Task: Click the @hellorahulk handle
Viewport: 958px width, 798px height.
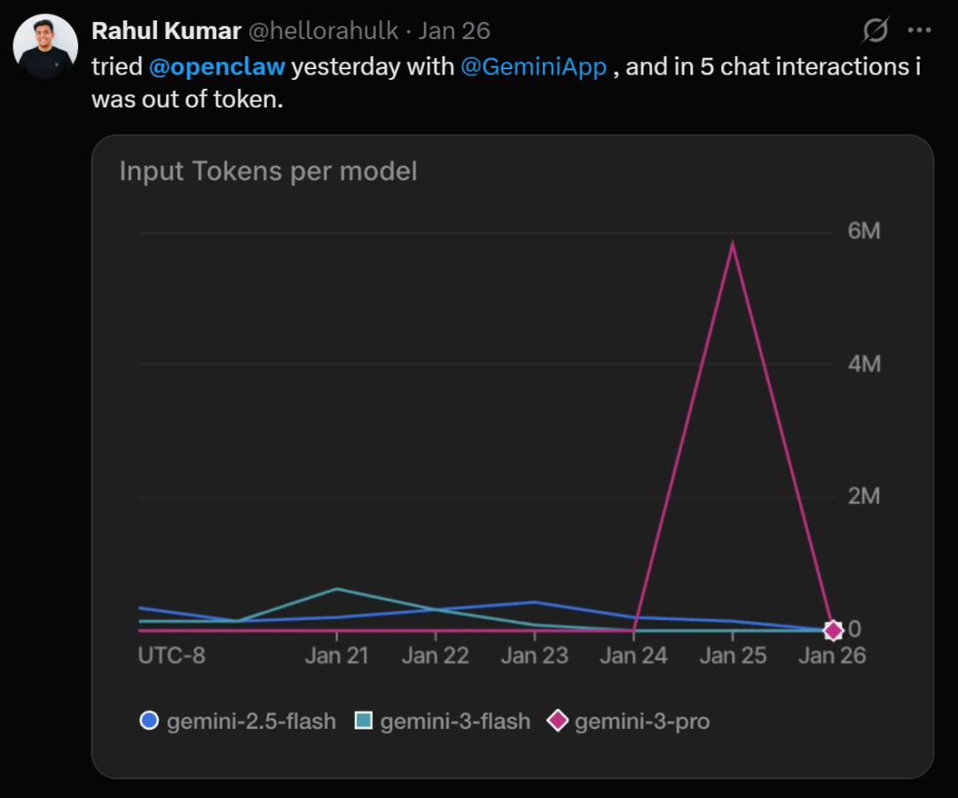Action: click(322, 31)
